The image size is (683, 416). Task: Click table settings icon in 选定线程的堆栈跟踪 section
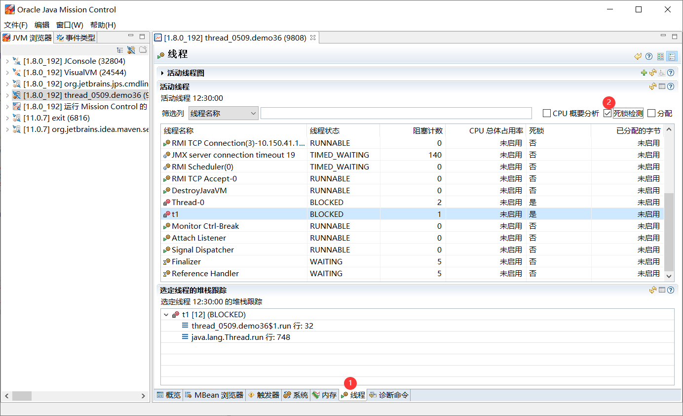pos(662,290)
